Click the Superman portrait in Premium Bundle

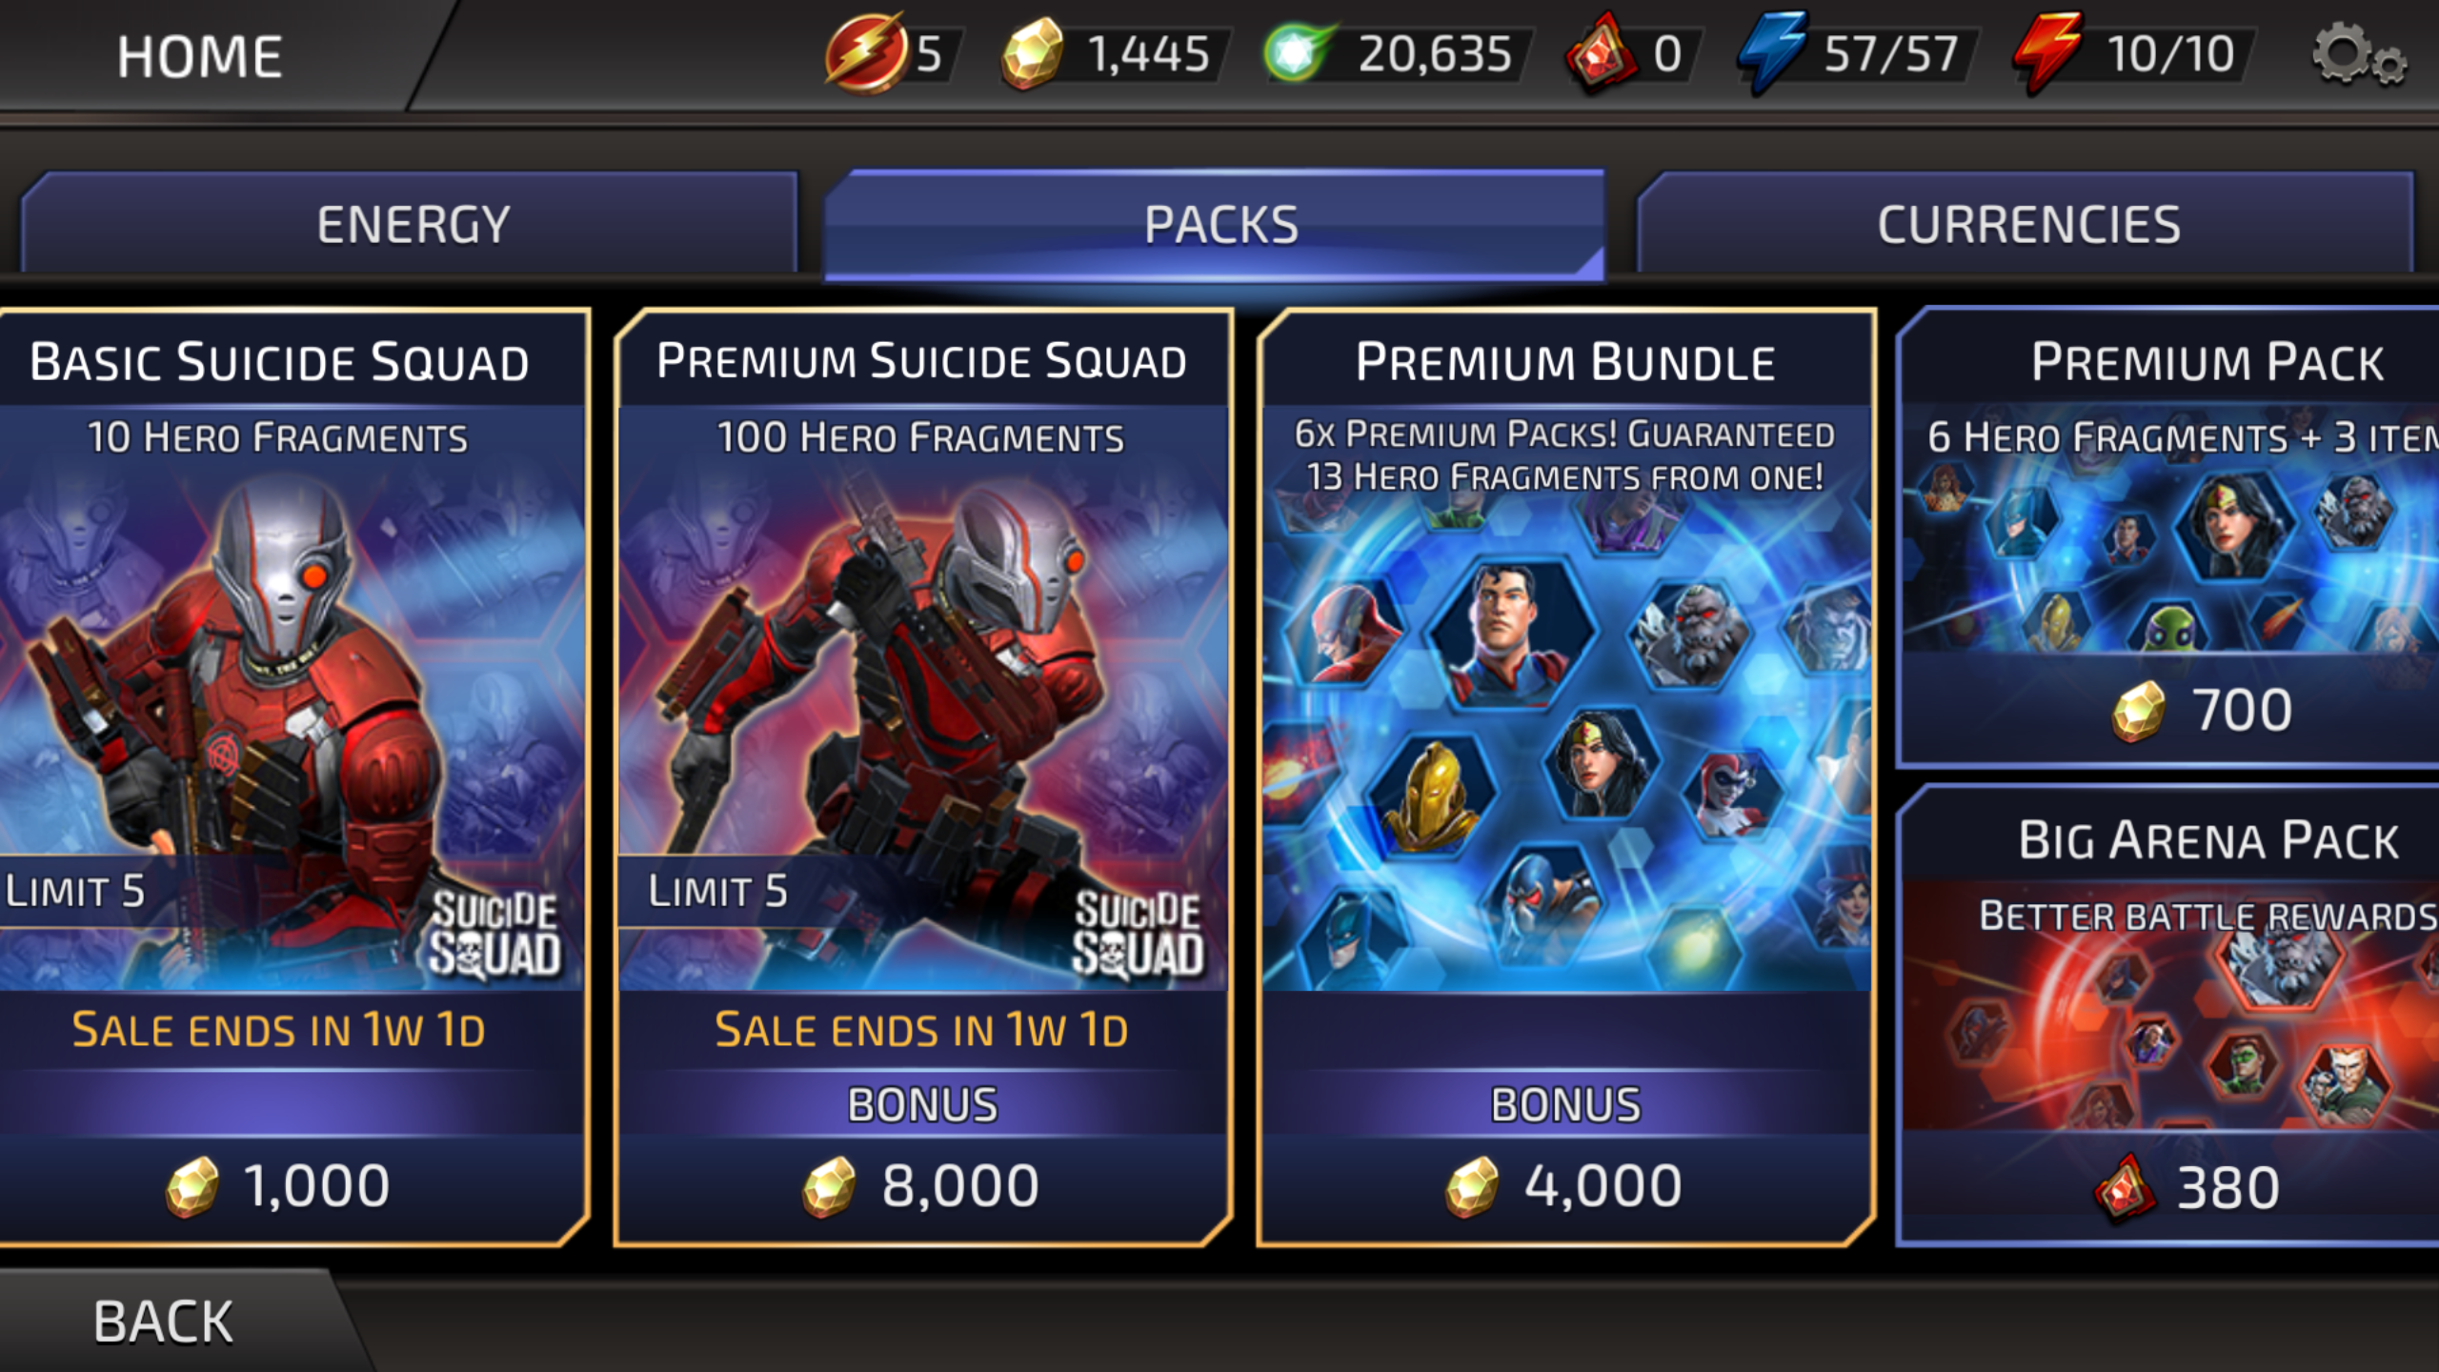tap(1512, 634)
